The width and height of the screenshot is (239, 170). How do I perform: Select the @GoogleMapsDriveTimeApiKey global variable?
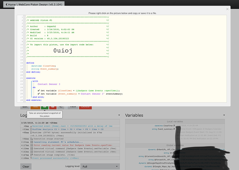(161, 163)
